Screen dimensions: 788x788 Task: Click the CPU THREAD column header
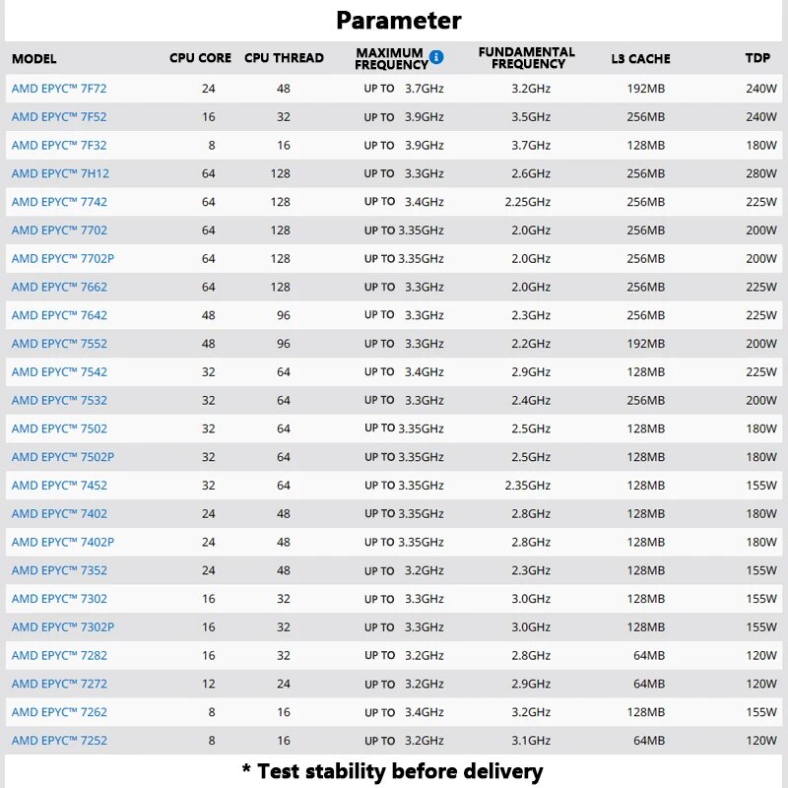(x=284, y=58)
